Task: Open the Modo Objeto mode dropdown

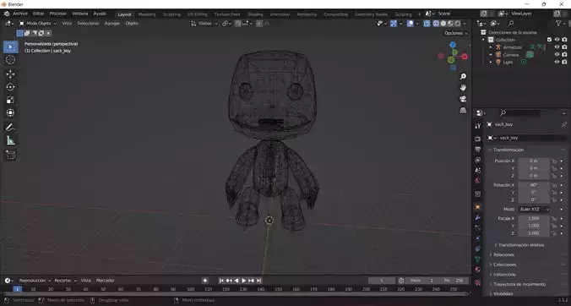Action: pyautogui.click(x=38, y=24)
